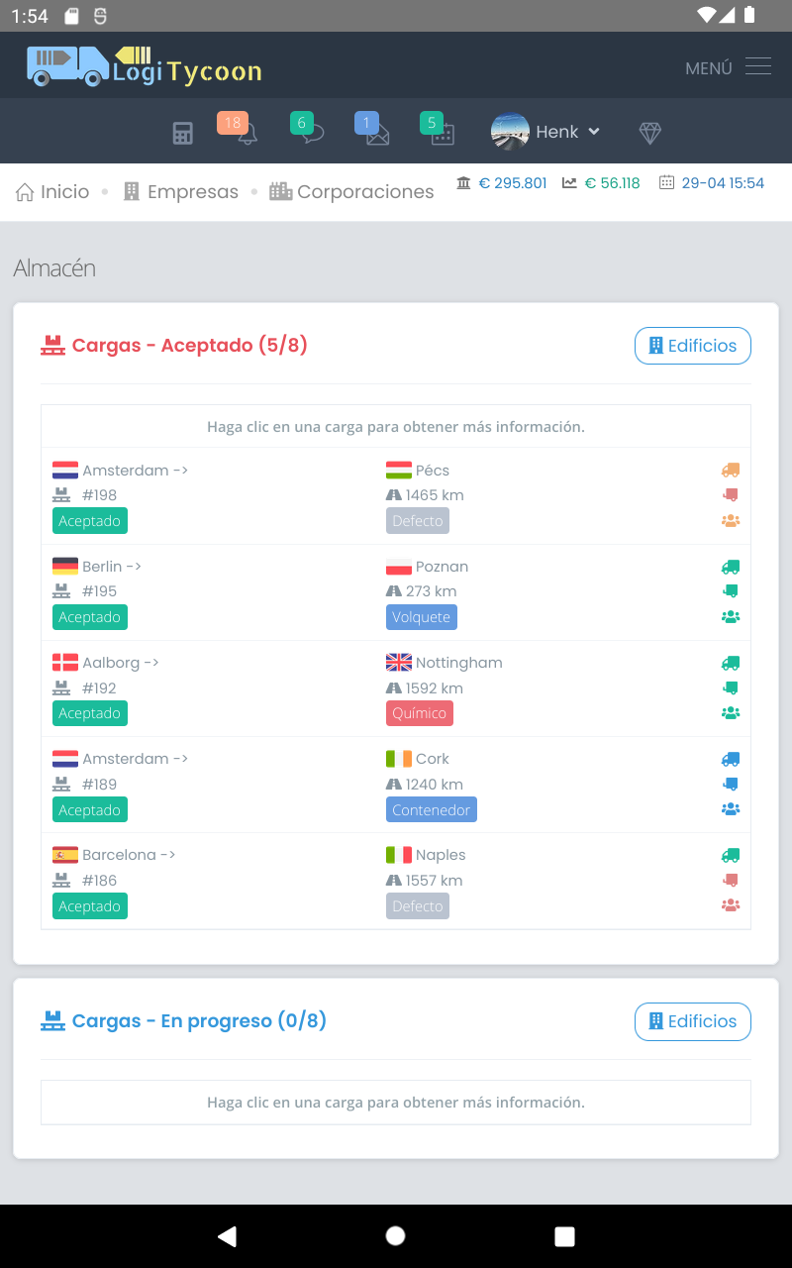Click the bank balance € 295.801
The height and width of the screenshot is (1268, 792).
(502, 183)
